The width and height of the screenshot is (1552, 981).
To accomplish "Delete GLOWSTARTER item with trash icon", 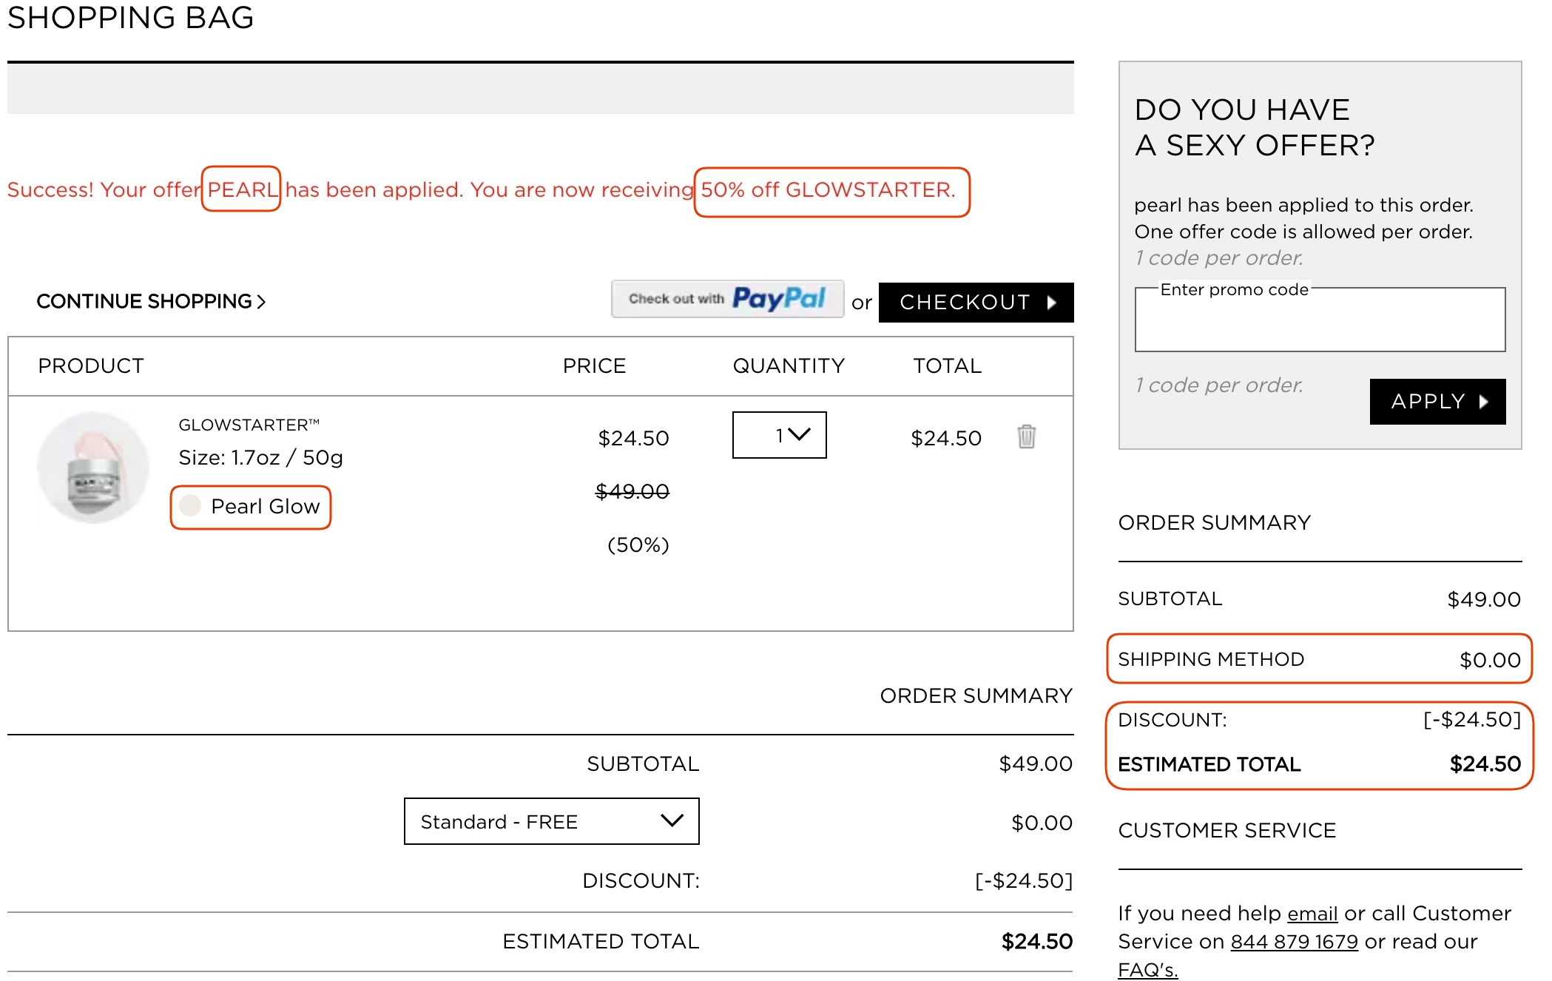I will coord(1026,436).
